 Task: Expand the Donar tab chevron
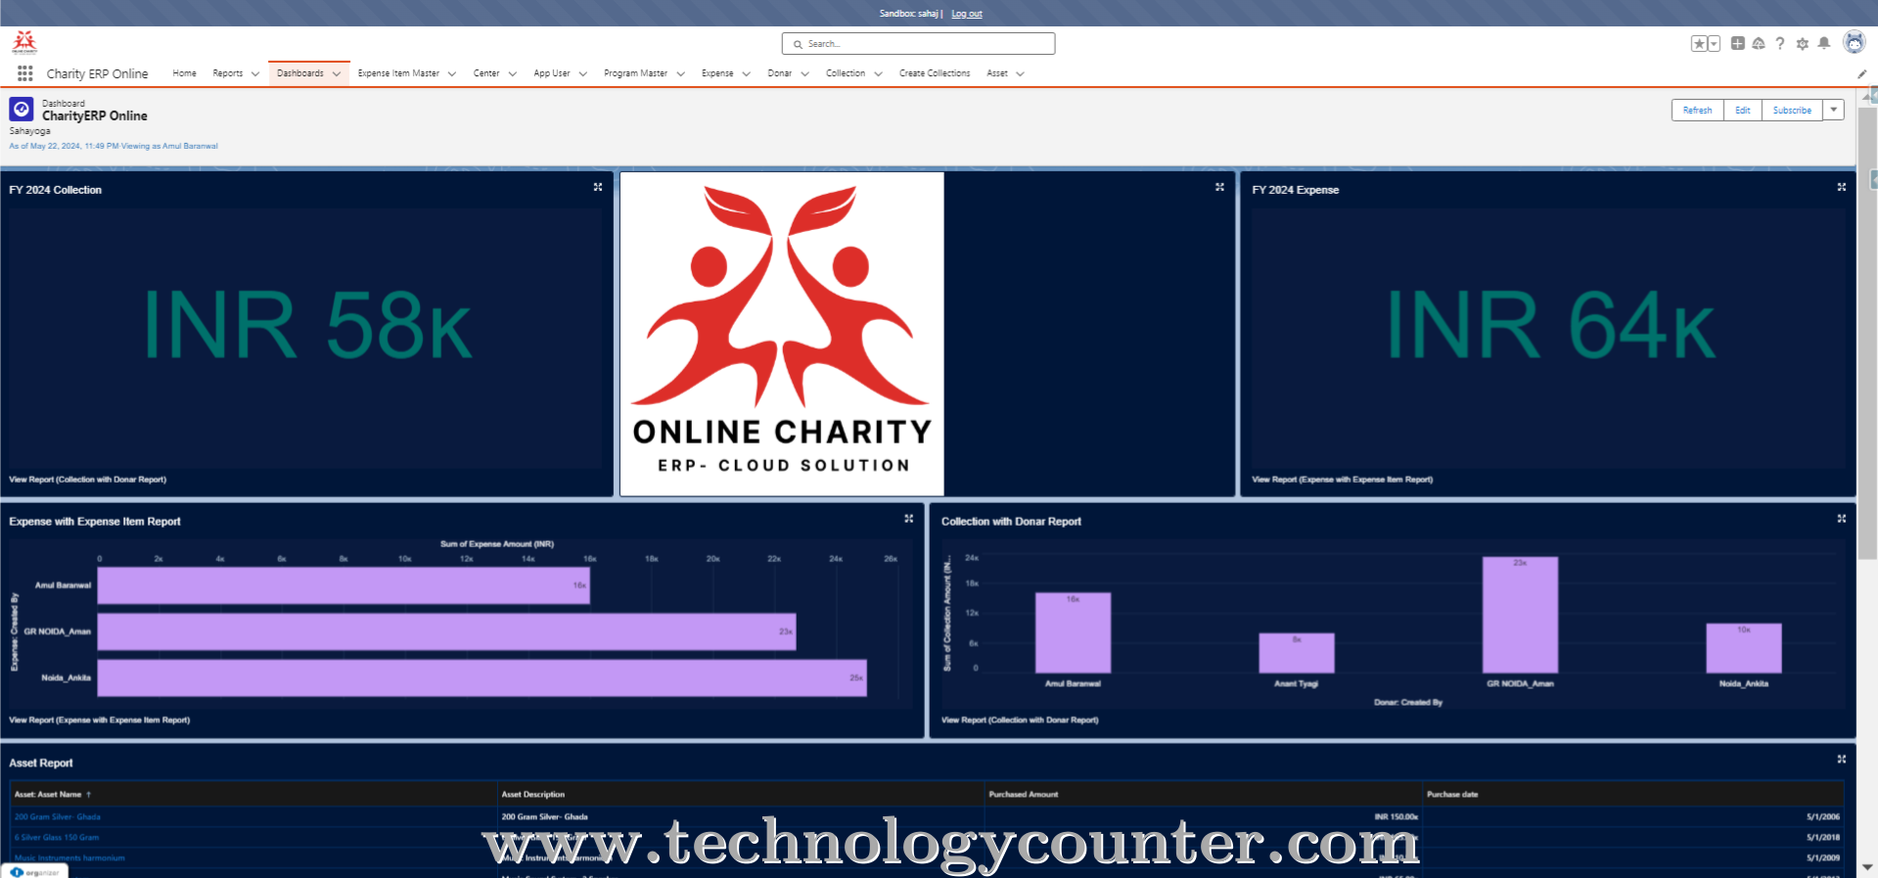(804, 73)
